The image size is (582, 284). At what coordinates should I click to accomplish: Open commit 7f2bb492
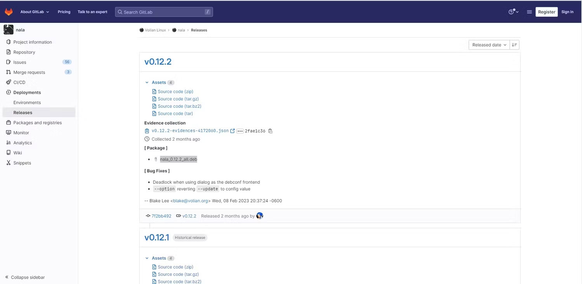161,216
